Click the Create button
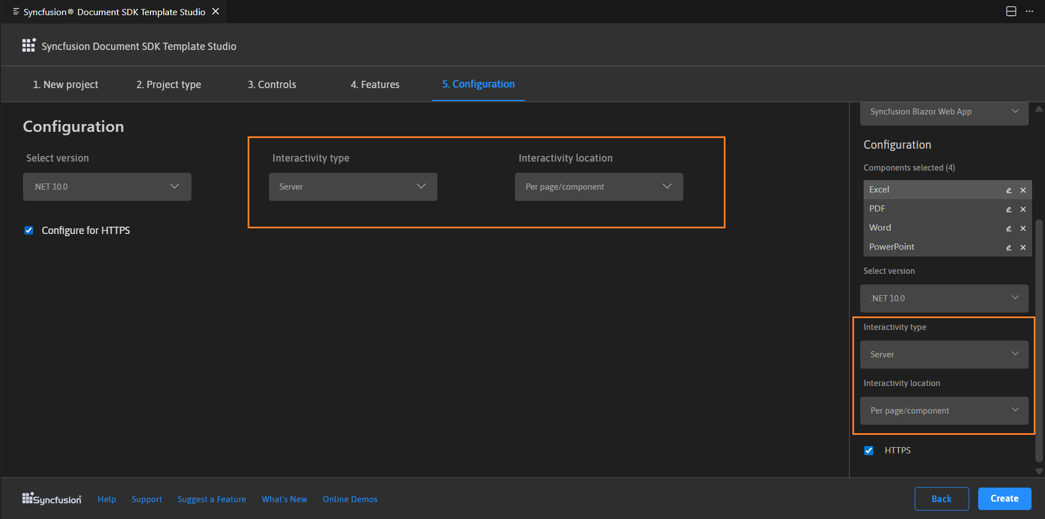Viewport: 1045px width, 519px height. (x=1005, y=498)
